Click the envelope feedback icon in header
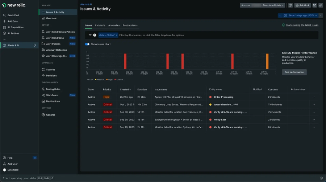 click(314, 5)
